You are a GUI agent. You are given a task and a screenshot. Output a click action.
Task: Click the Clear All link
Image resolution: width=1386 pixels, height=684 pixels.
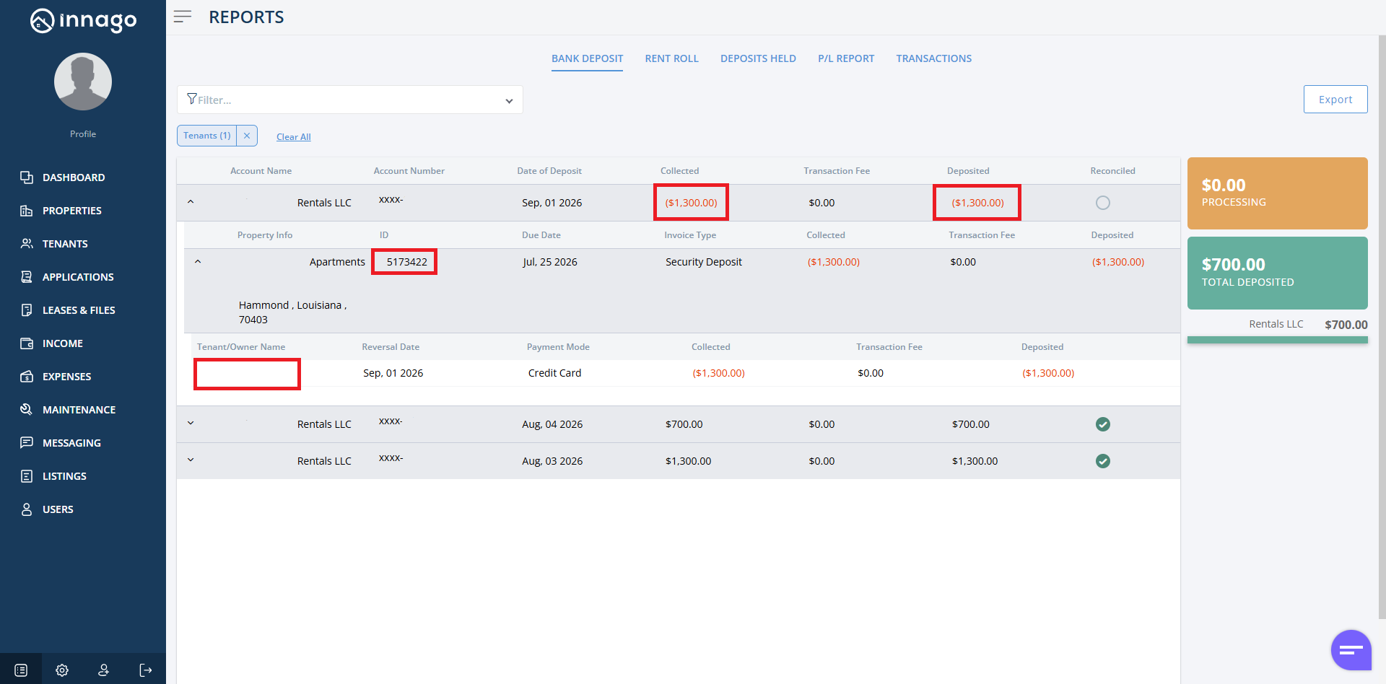point(294,137)
